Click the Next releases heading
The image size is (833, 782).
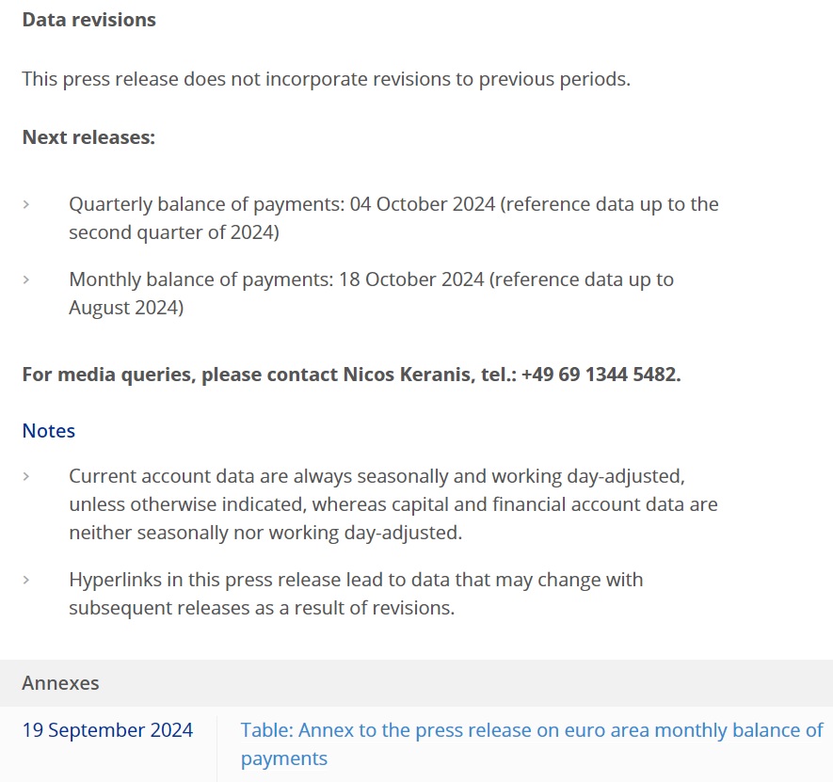click(88, 137)
